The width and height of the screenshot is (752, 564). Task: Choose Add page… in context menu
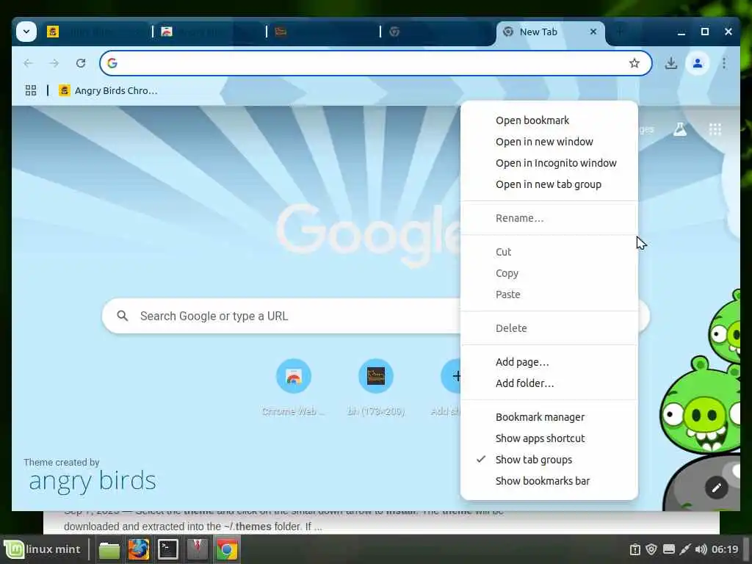pos(549,362)
